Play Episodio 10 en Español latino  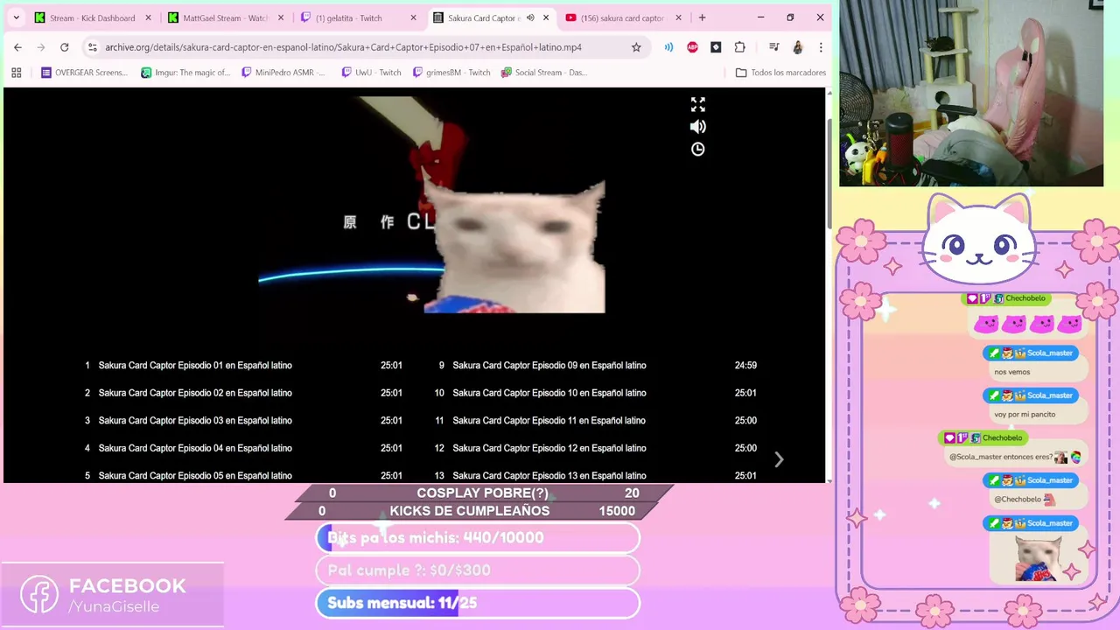pyautogui.click(x=549, y=393)
